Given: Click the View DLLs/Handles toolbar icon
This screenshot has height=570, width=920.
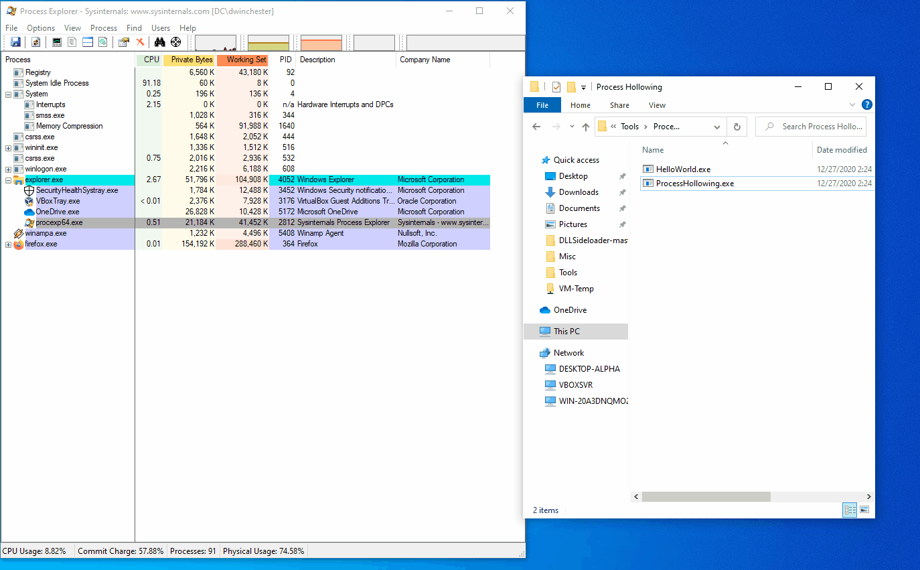Looking at the screenshot, I should (x=102, y=42).
